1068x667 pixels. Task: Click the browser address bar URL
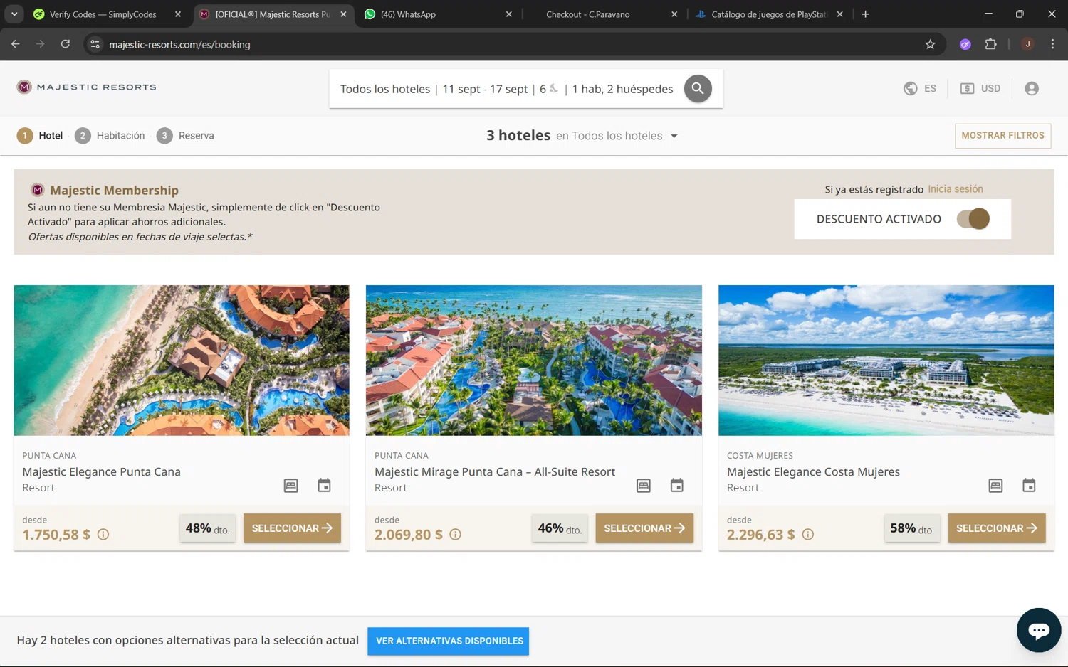[x=179, y=44]
